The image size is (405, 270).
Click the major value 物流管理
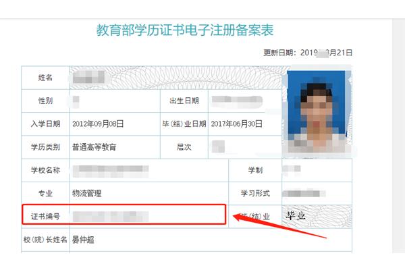87,193
